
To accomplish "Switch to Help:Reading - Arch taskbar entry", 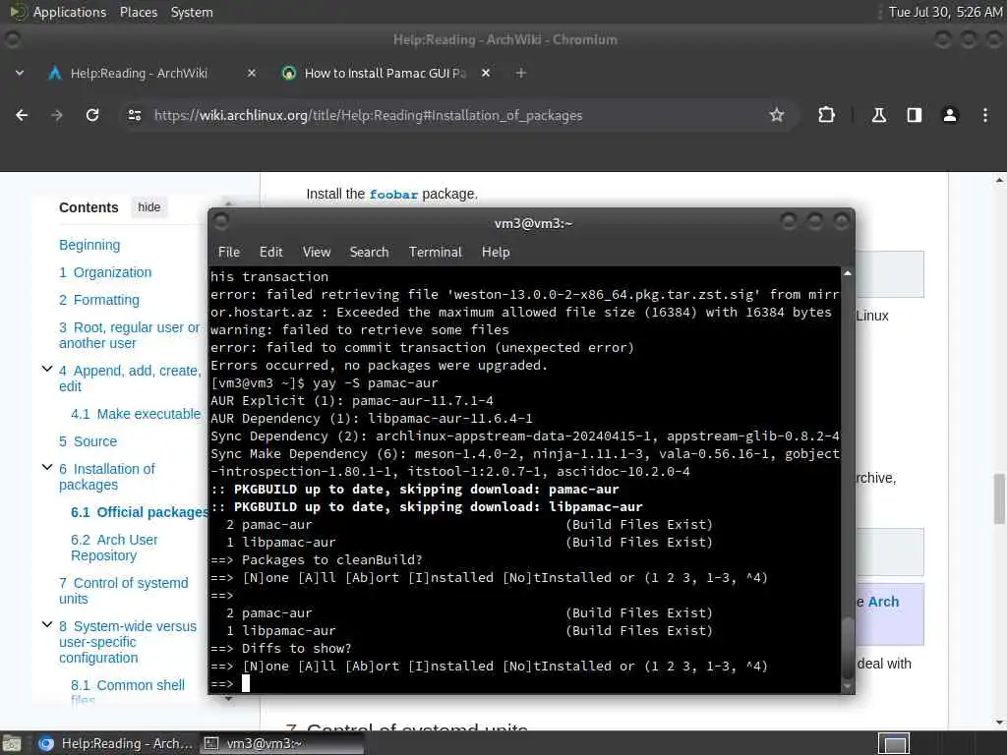I will tap(116, 743).
